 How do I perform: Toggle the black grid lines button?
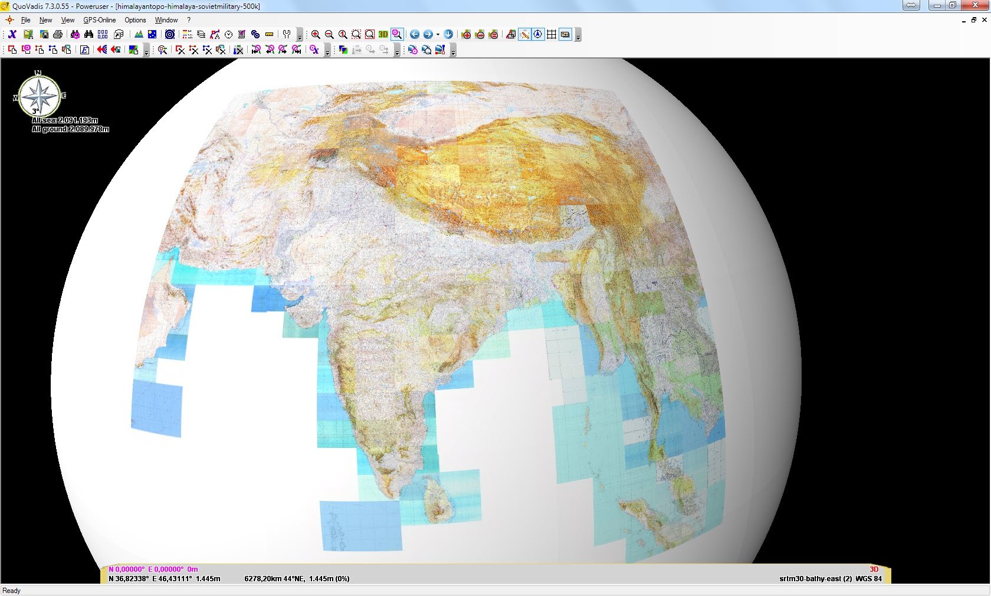pos(552,34)
